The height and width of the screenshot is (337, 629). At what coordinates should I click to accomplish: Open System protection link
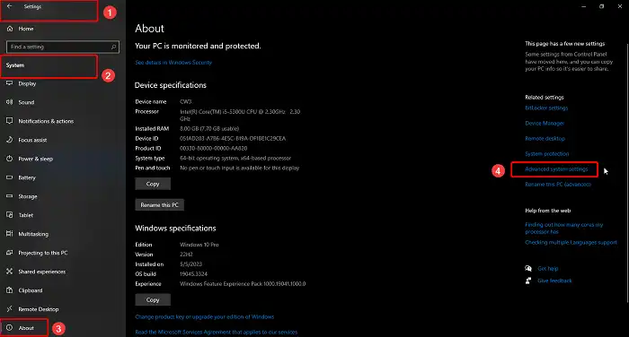click(x=546, y=153)
